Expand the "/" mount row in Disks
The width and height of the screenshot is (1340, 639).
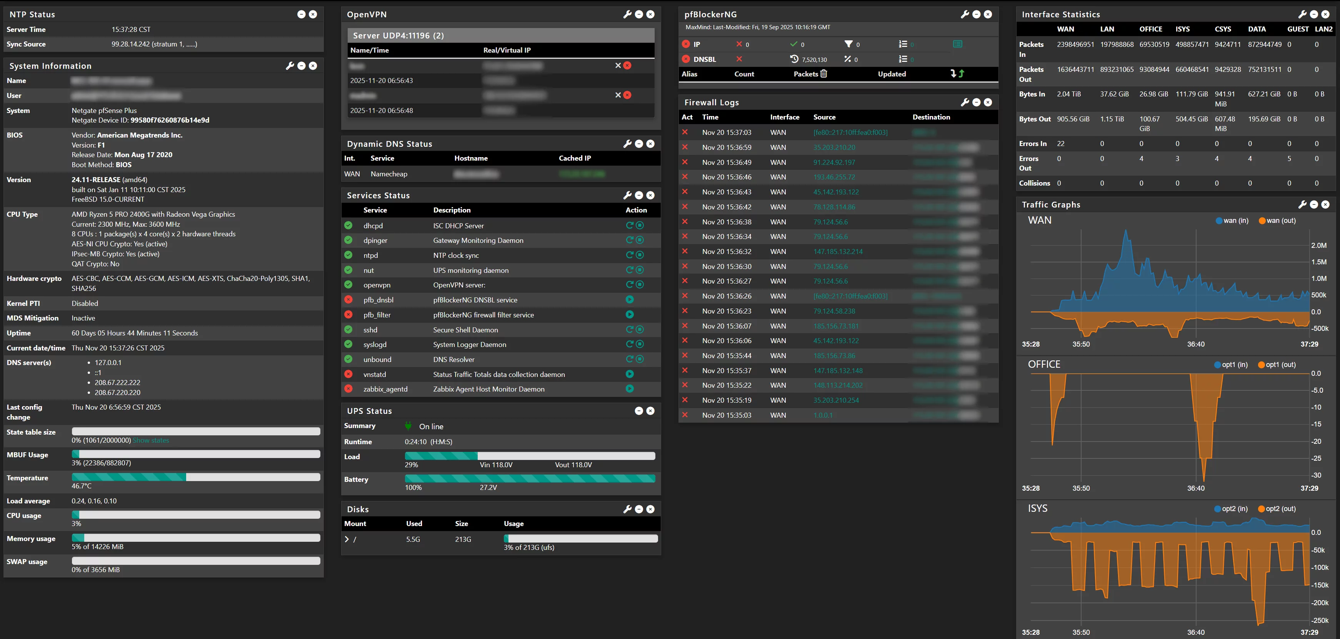point(347,539)
